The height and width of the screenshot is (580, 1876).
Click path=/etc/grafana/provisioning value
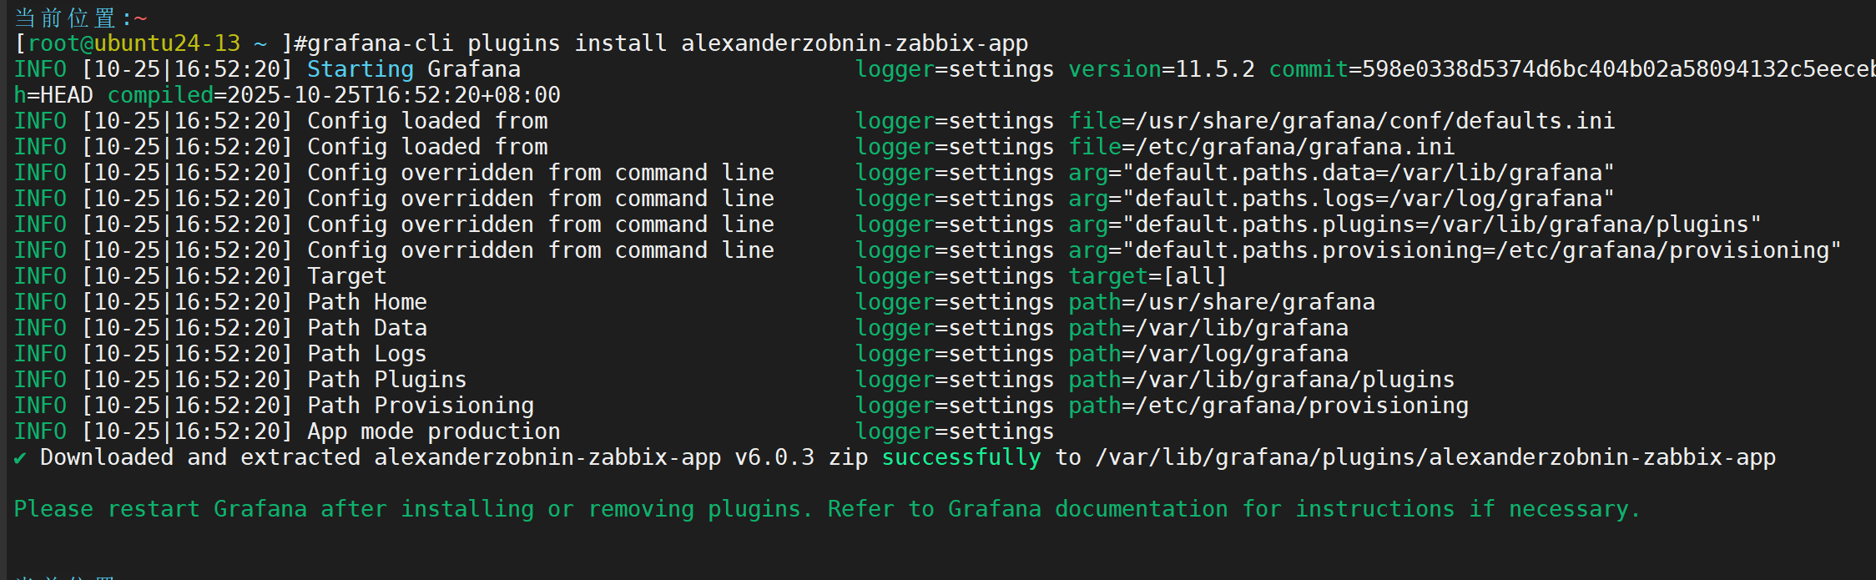click(x=1268, y=406)
